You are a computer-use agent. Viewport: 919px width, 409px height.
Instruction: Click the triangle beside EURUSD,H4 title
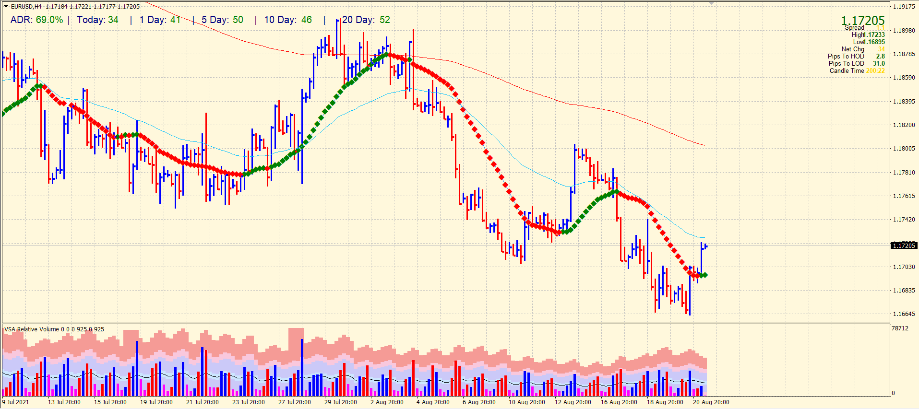click(6, 7)
